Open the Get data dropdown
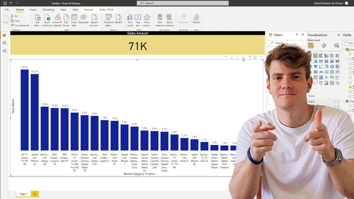 coord(37,20)
